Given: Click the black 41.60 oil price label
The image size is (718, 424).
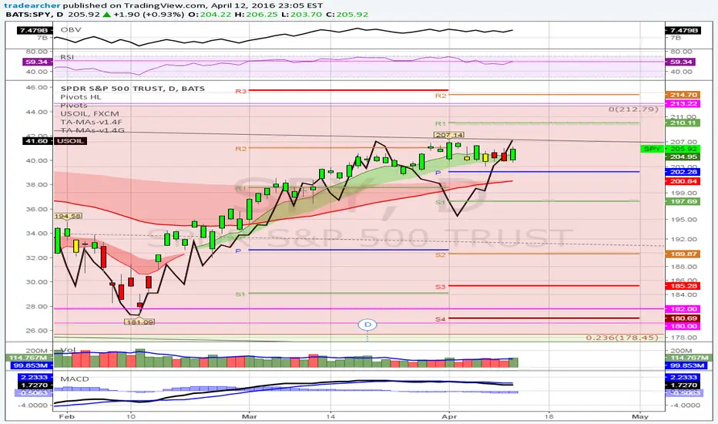Looking at the screenshot, I should [x=37, y=141].
